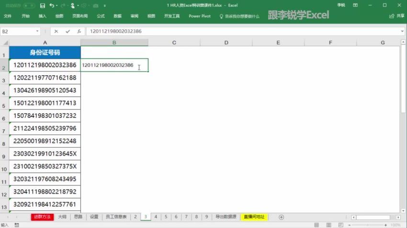This screenshot has height=228, width=407.
Task: Click the Insert Function fx icon
Action: tap(79, 31)
